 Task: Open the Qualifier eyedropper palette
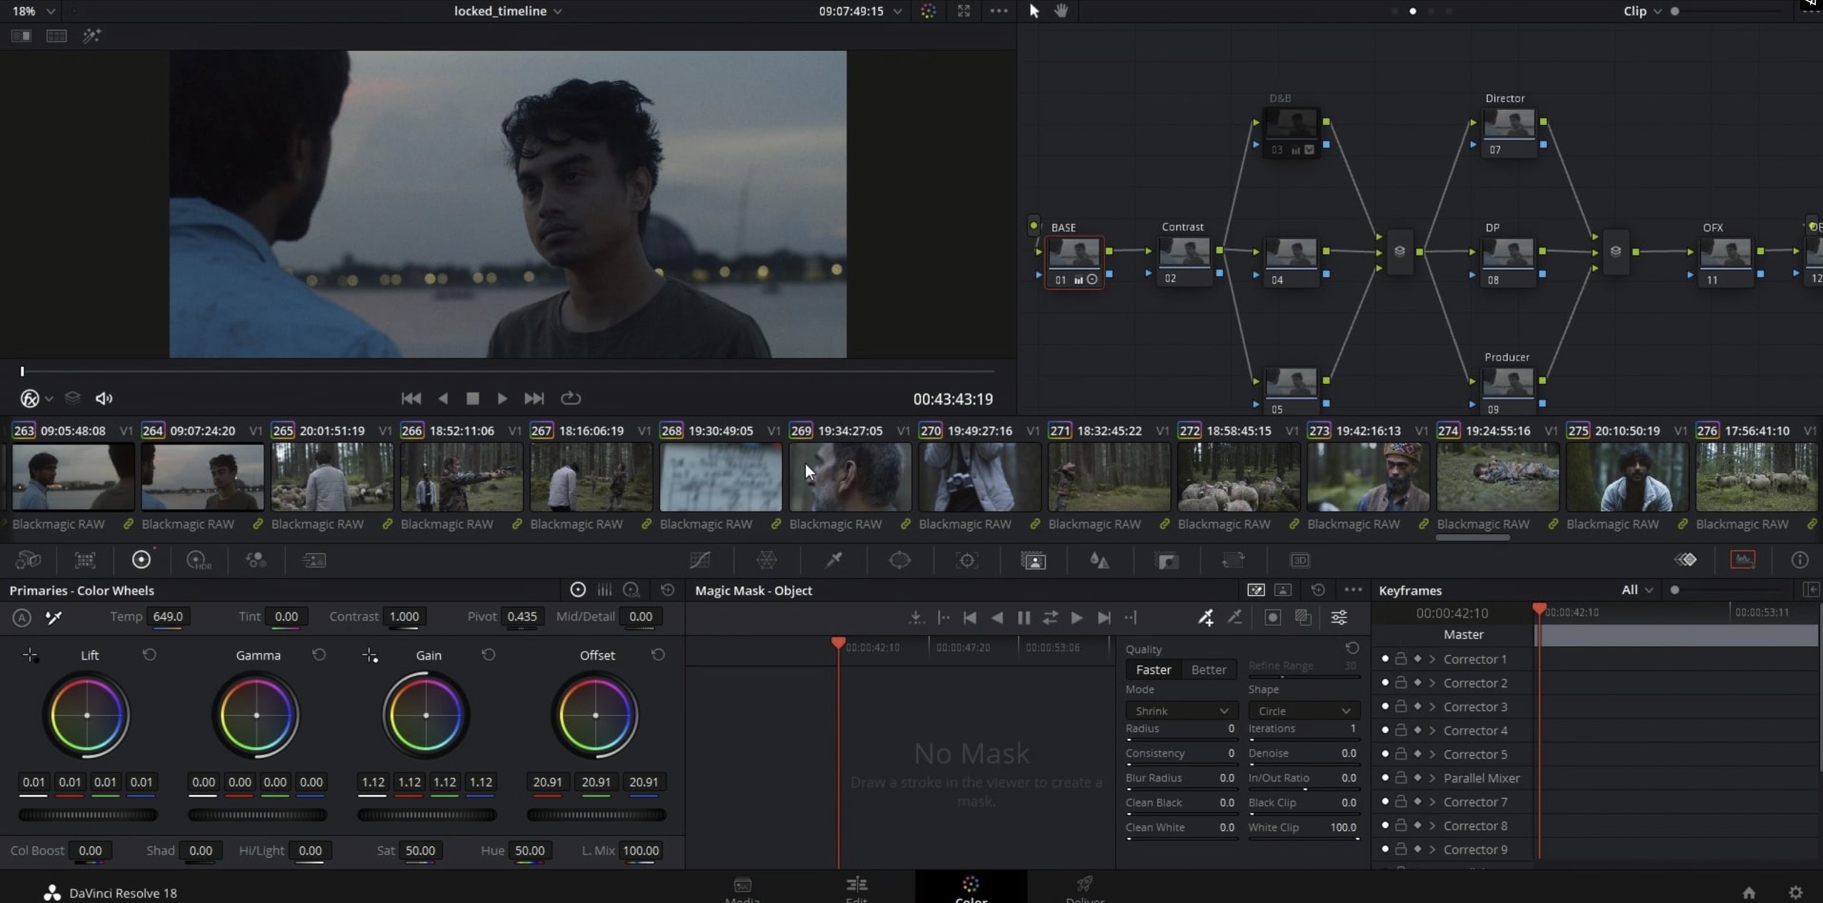point(834,560)
